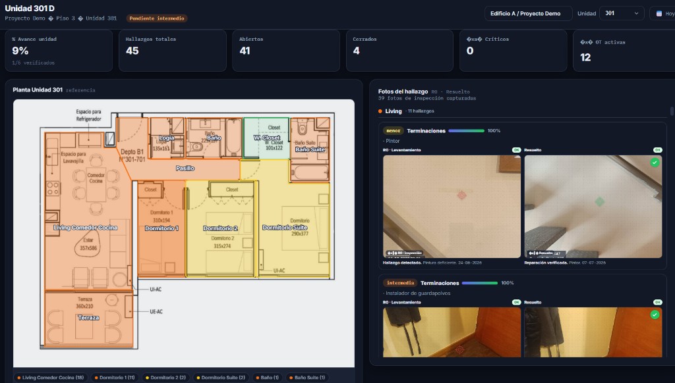This screenshot has height=383, width=675.
Task: Click red target marker on Pintor inspection photo
Action: point(461,195)
